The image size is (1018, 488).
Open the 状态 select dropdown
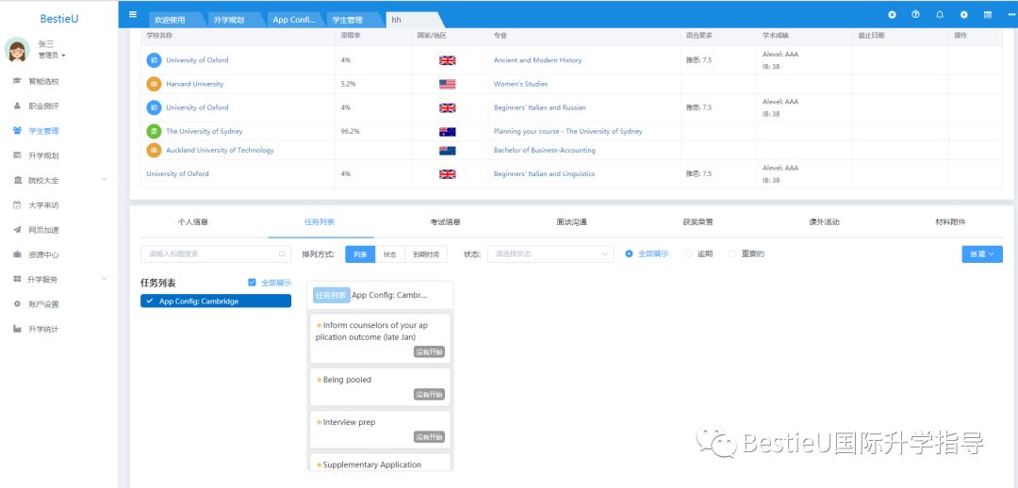(550, 253)
